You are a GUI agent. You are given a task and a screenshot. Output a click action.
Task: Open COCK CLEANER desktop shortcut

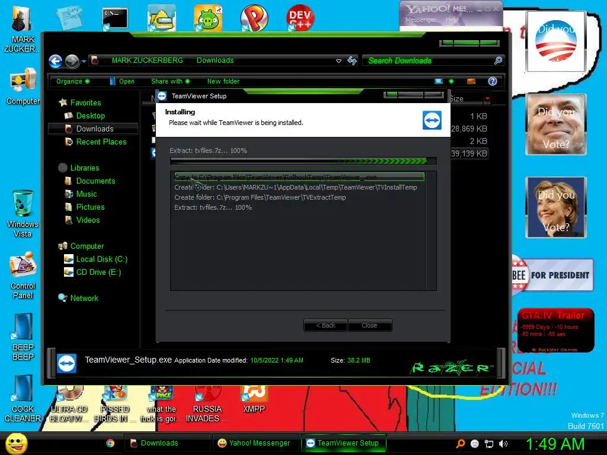click(23, 399)
